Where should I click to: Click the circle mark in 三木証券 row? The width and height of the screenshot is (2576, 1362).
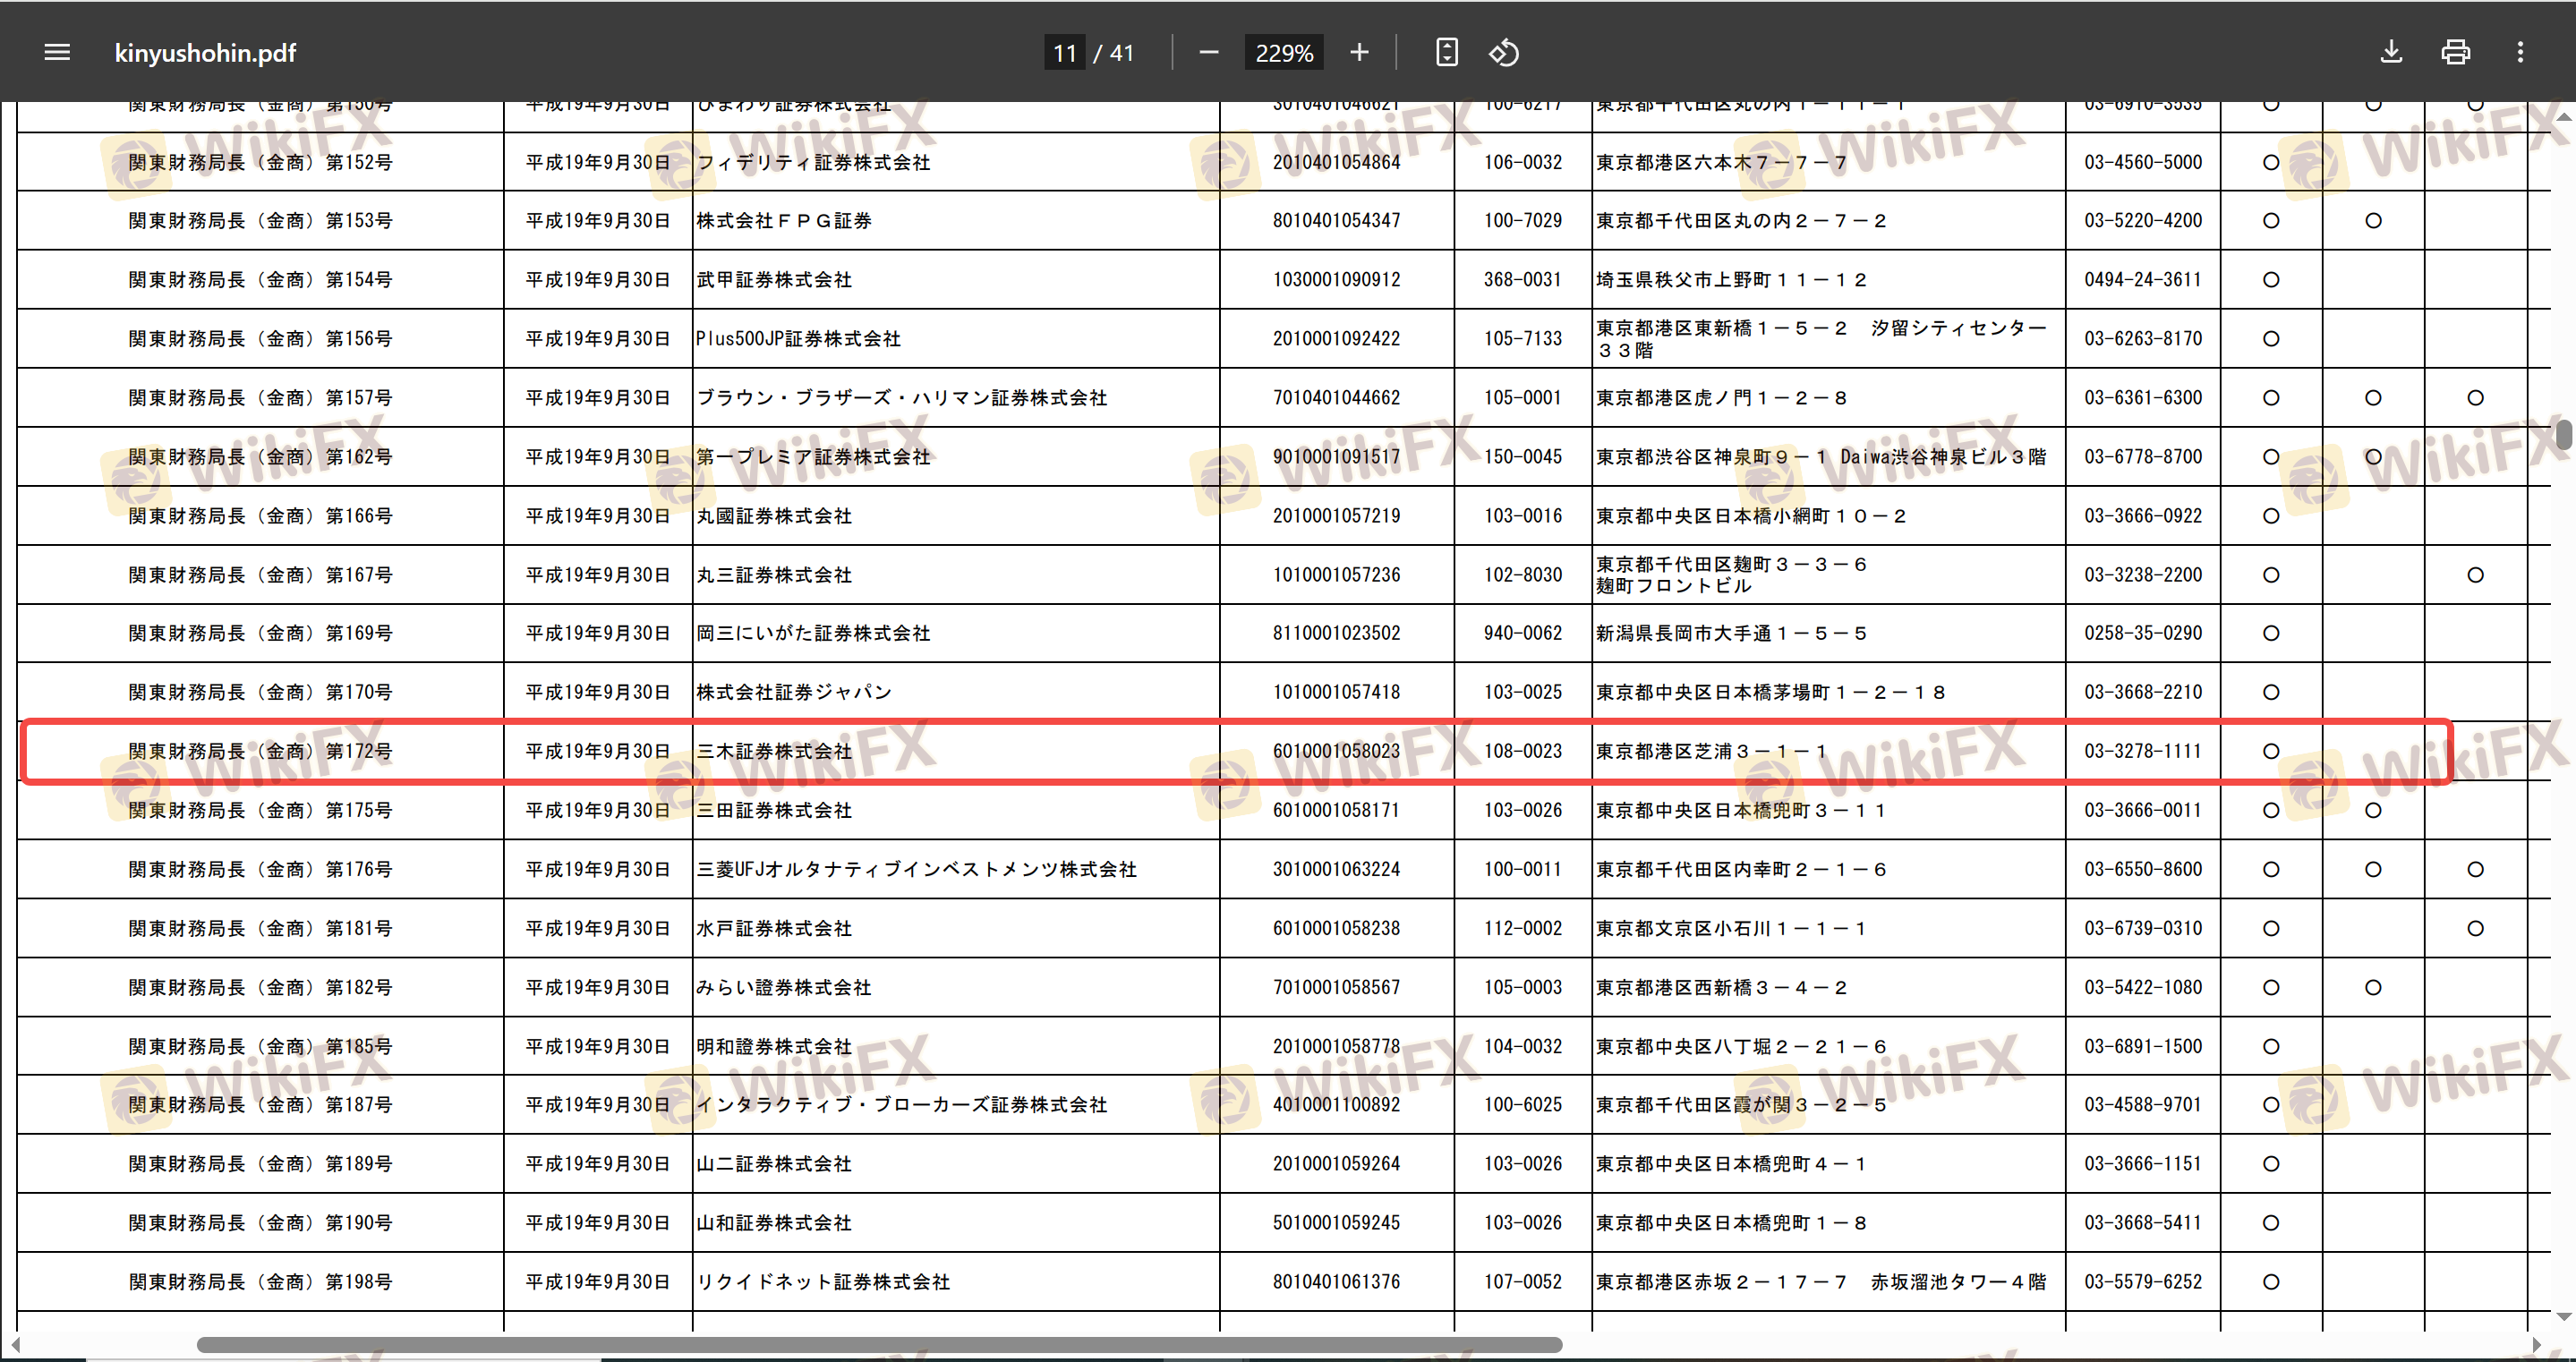pos(2270,751)
